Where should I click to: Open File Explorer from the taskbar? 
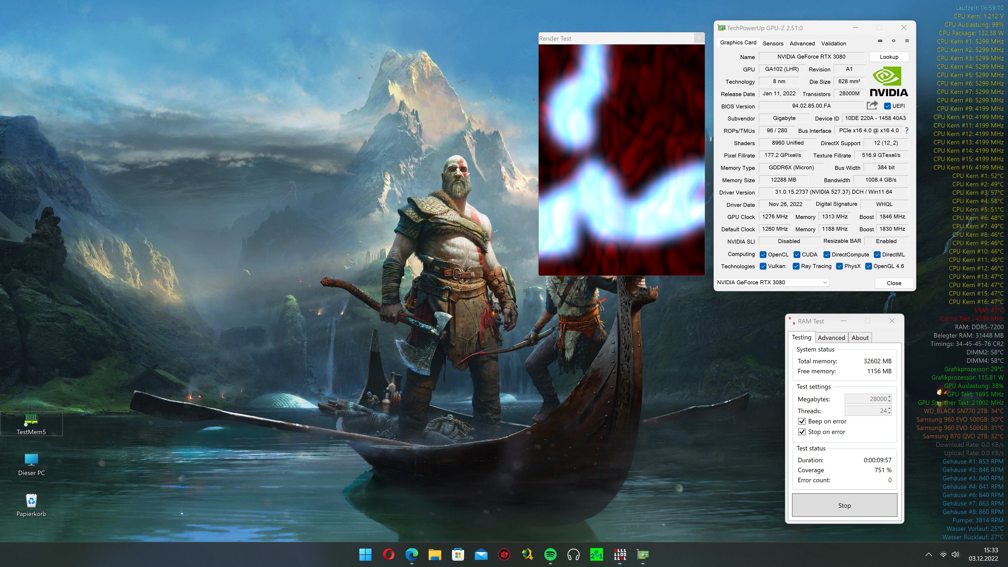[x=435, y=554]
